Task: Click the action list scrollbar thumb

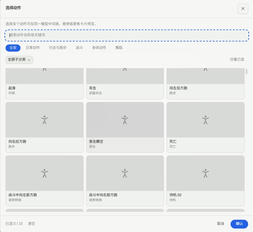Action: click(246, 71)
